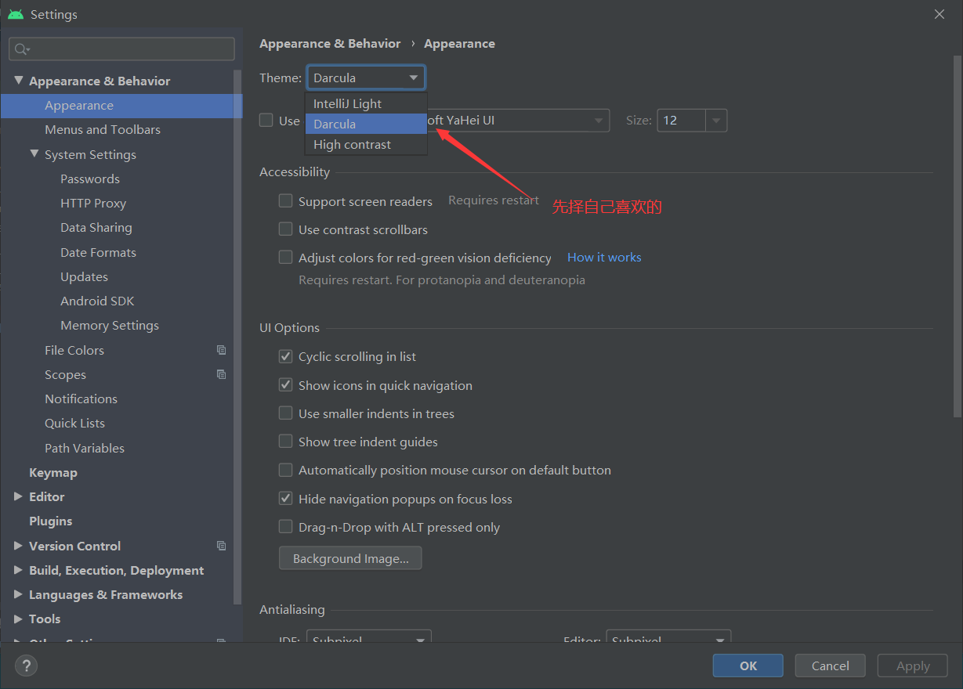Select Scopes in settings tree
Screen dimensions: 963x689
point(65,374)
